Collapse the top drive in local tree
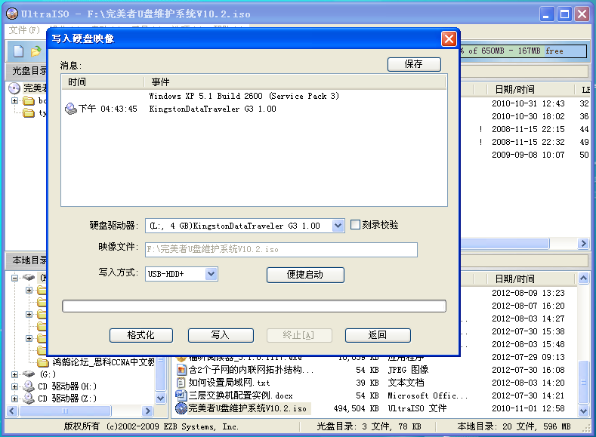Screen dimensions: 596x437 14,278
